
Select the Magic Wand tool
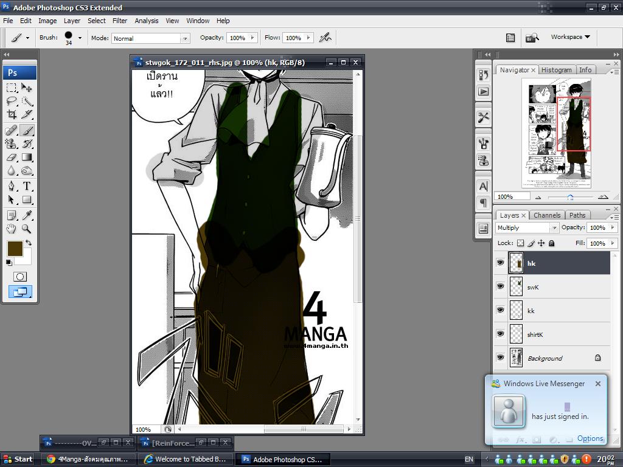(x=27, y=101)
